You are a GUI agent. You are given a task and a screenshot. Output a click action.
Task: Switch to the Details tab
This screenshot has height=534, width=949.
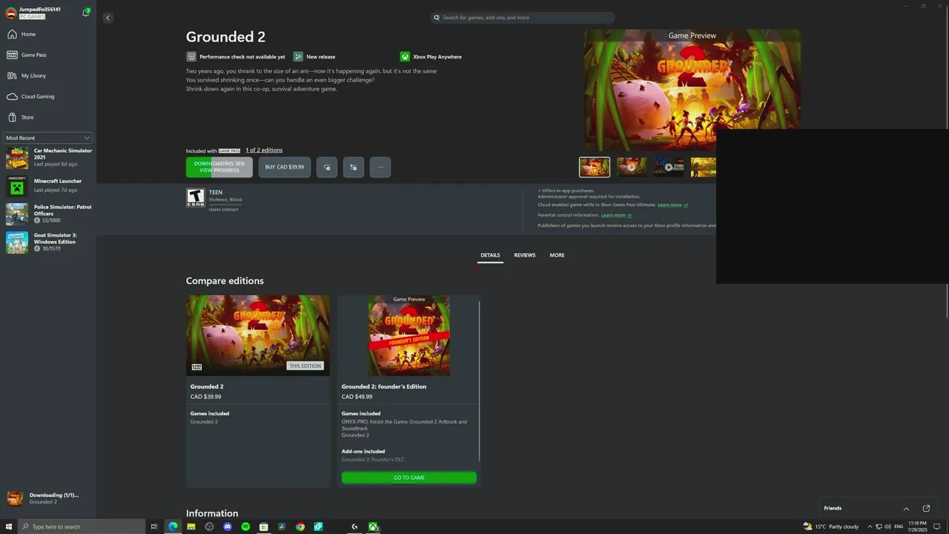pyautogui.click(x=490, y=255)
